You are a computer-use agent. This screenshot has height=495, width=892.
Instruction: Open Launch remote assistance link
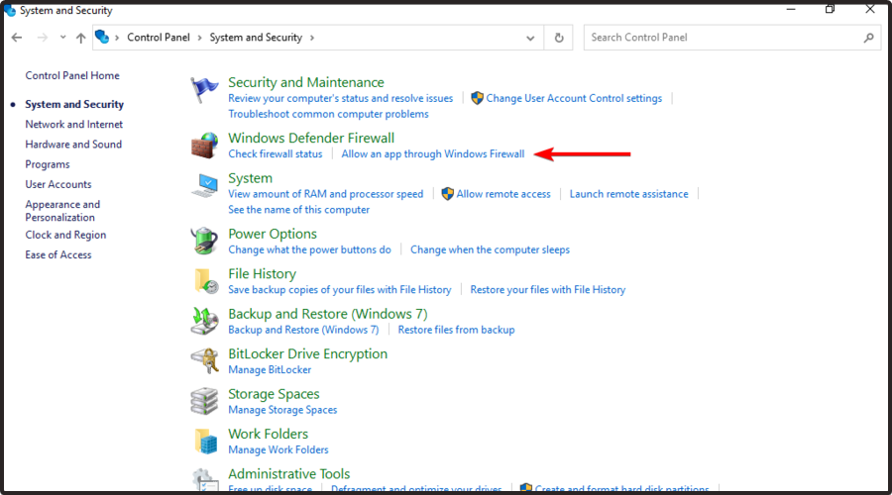point(628,194)
